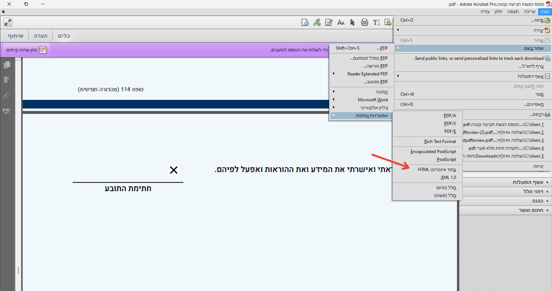Select PDF מורשה (certified) option
Viewport: 552px width, 291px height.
coord(361,66)
